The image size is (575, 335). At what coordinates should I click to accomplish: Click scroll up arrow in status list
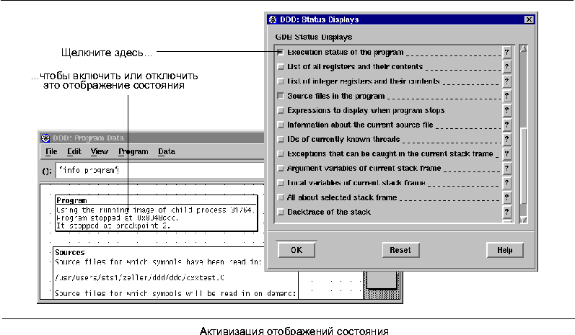tap(523, 49)
